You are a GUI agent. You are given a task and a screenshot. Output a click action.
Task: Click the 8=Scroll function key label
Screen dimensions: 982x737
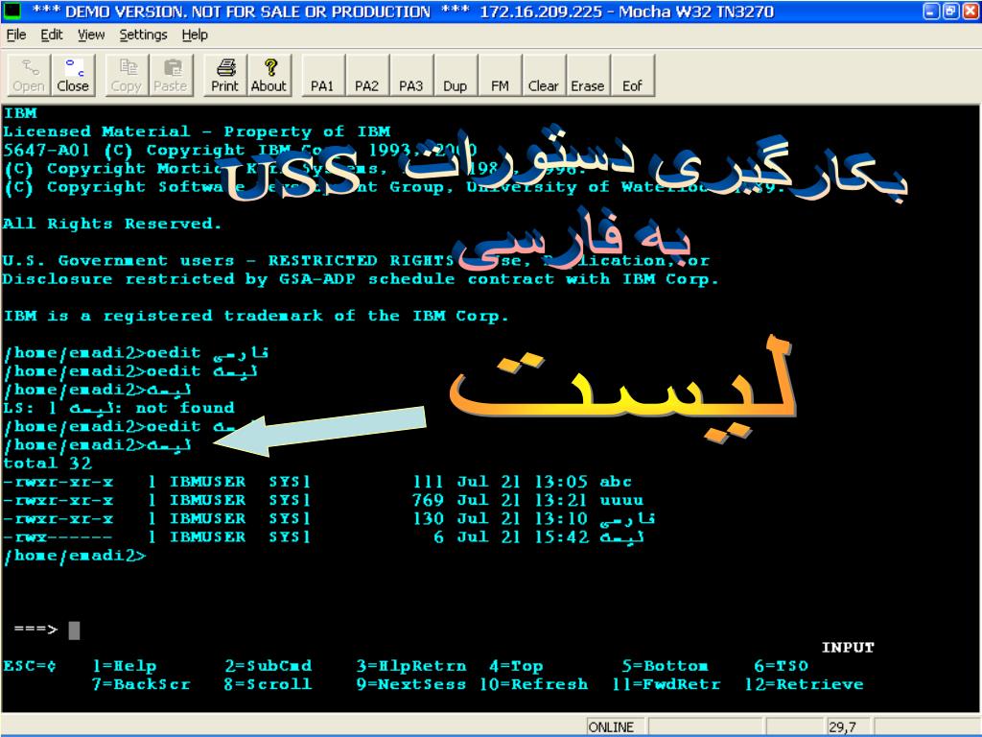[x=269, y=683]
